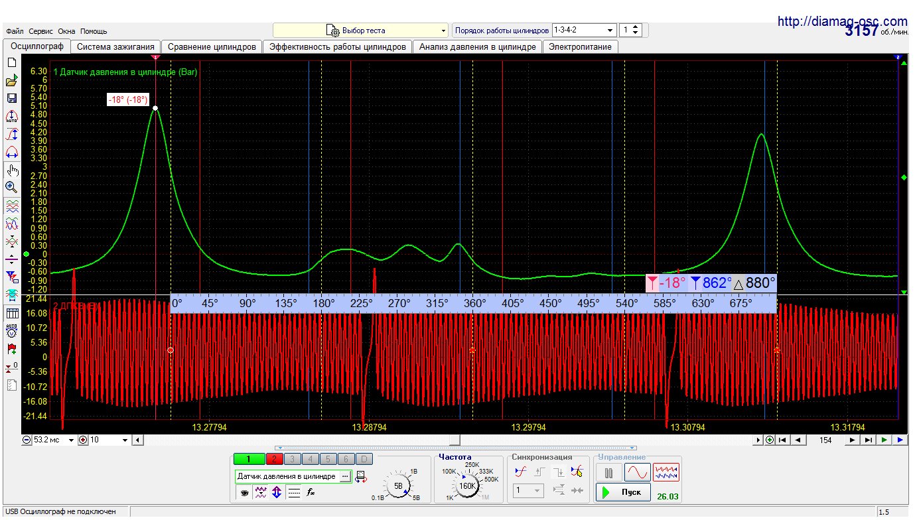Click the AUTO scale gauge icon
This screenshot has width=917, height=520.
coord(11,117)
